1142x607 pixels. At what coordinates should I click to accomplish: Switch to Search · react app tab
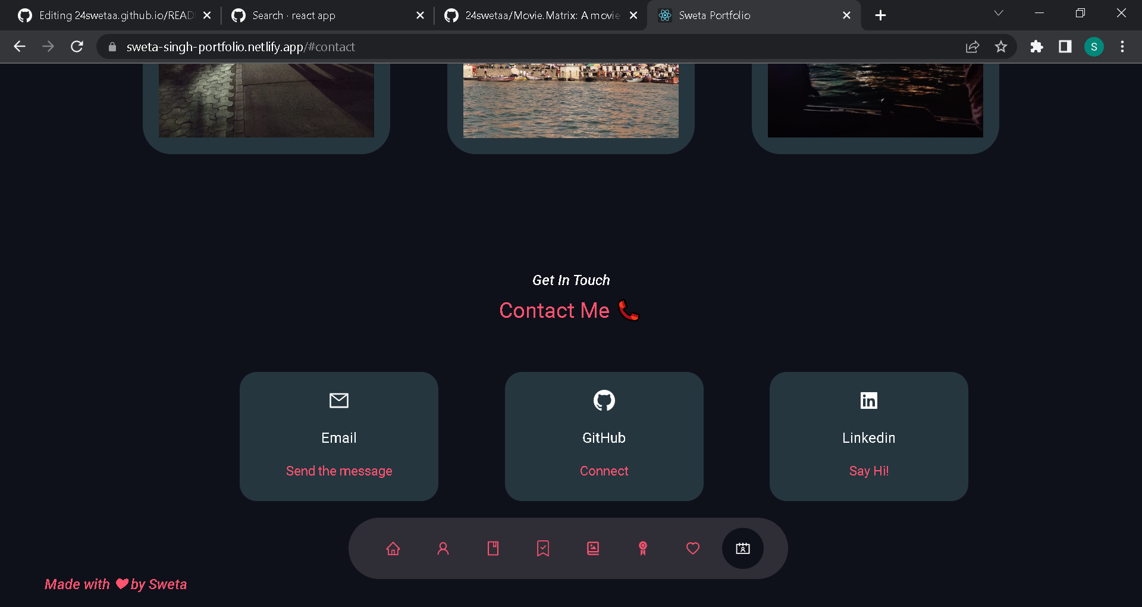point(327,15)
